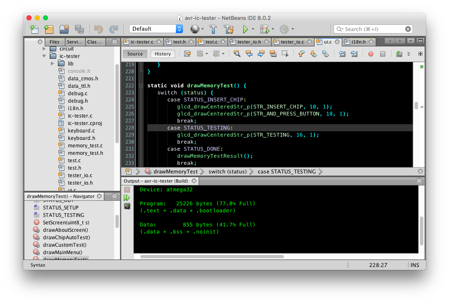
Task: Click Clean and Build Project icon
Action: 228,29
